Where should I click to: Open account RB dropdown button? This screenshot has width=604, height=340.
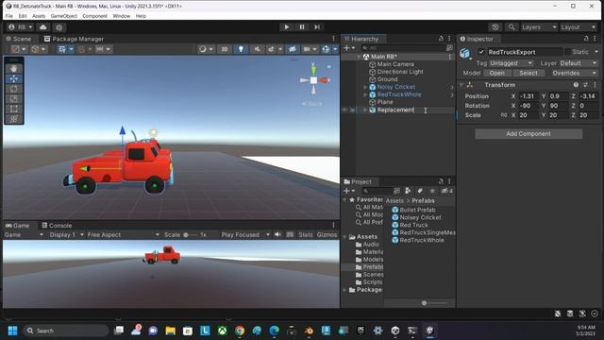pyautogui.click(x=20, y=27)
